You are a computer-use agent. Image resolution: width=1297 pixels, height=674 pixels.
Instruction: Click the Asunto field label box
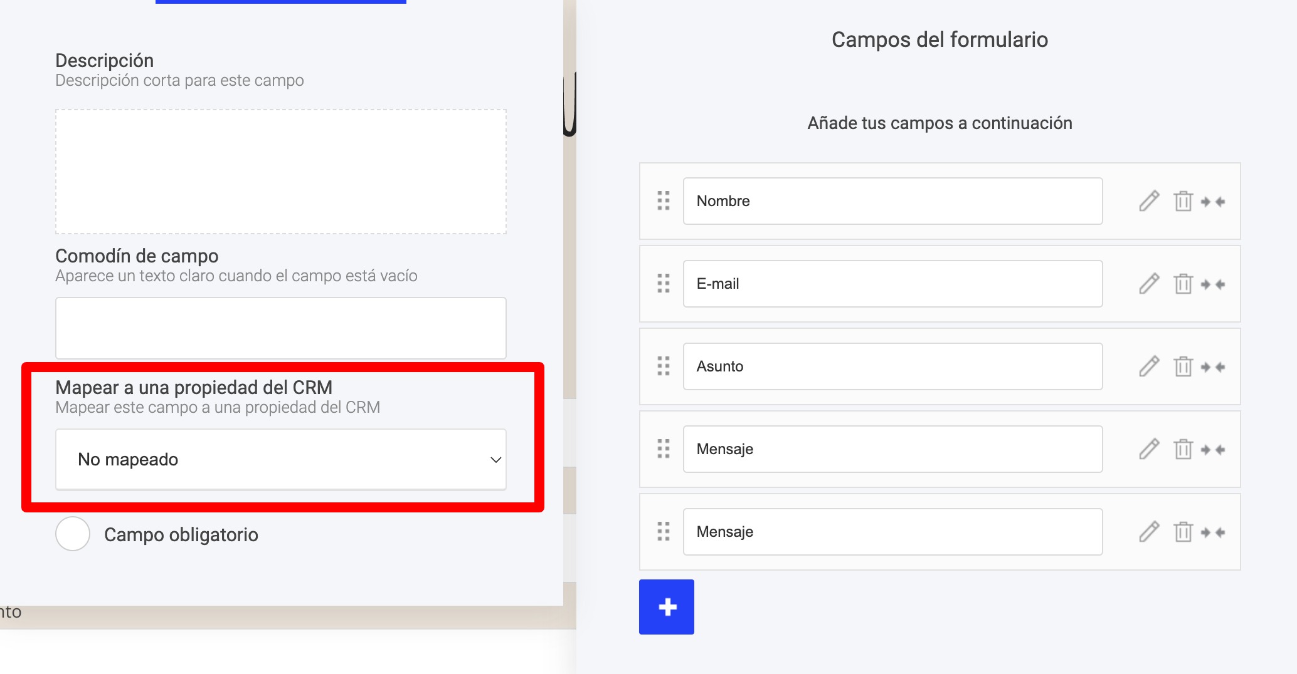892,366
